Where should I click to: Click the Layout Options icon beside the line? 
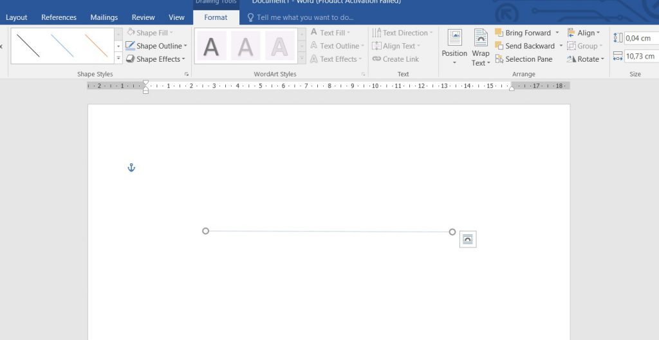468,239
